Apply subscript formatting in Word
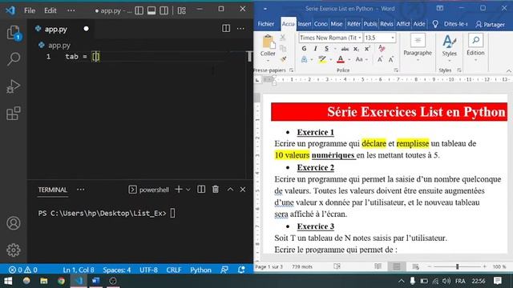Image resolution: width=513 pixels, height=288 pixels. coord(356,49)
